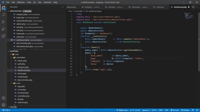The image size is (200, 112).
Task: Open redirect.php in core folder
Action: coord(37,102)
